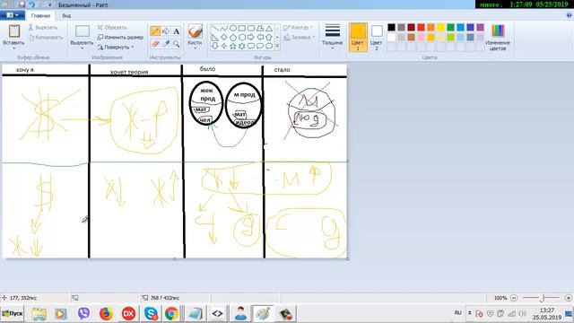Open the Fill (Заливка) dropdown

(x=299, y=37)
